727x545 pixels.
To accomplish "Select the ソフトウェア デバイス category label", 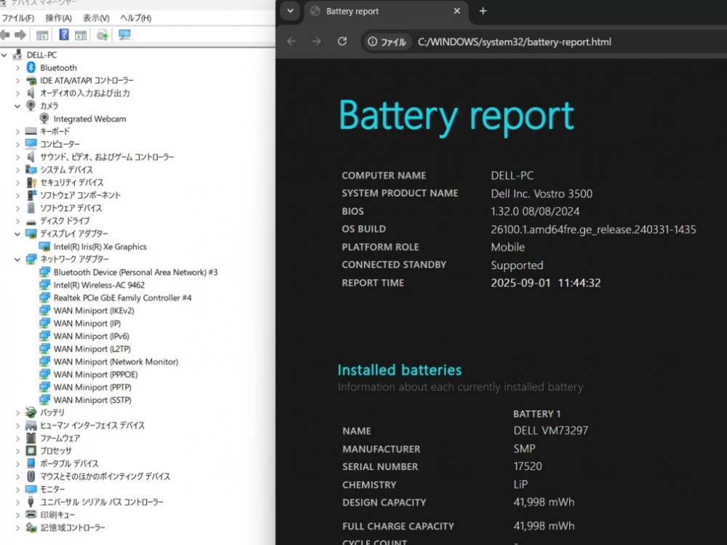I will 71,208.
